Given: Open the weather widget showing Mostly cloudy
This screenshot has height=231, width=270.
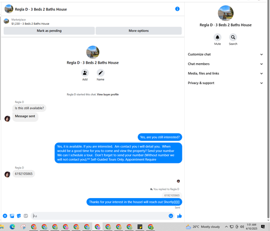Looking at the screenshot, I should [203, 227].
